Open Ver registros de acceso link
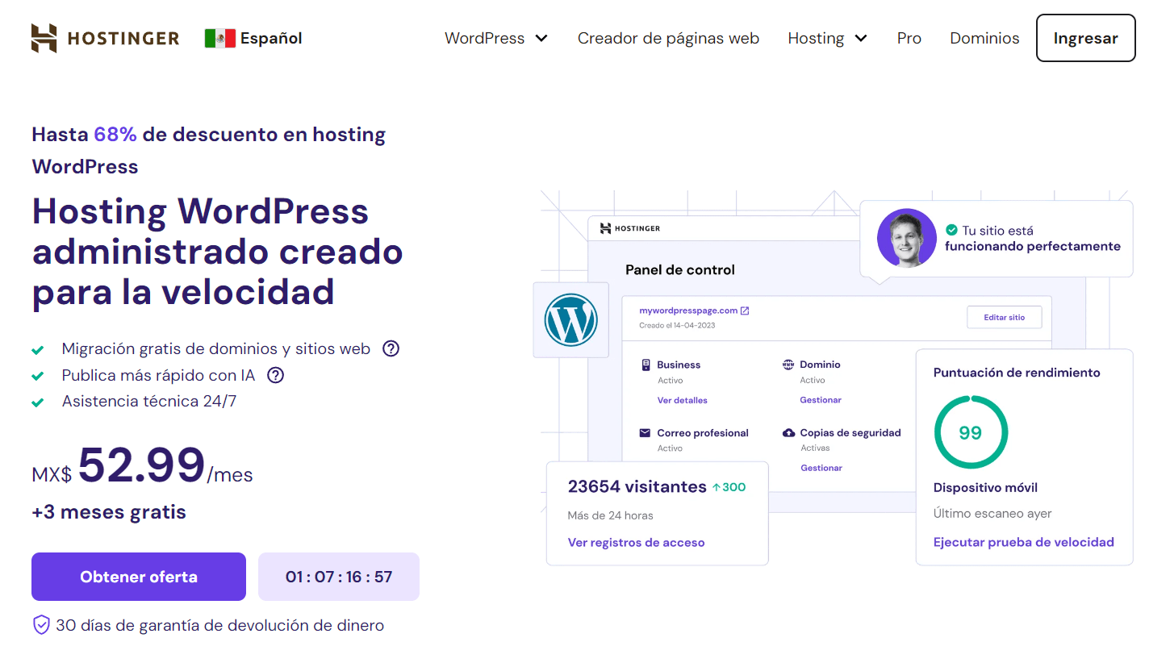Viewport: 1170px width, 667px height. [x=636, y=543]
